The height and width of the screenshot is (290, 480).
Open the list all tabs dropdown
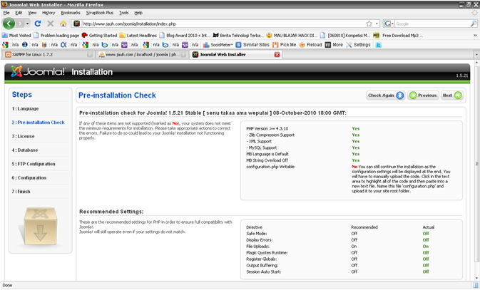click(x=476, y=54)
